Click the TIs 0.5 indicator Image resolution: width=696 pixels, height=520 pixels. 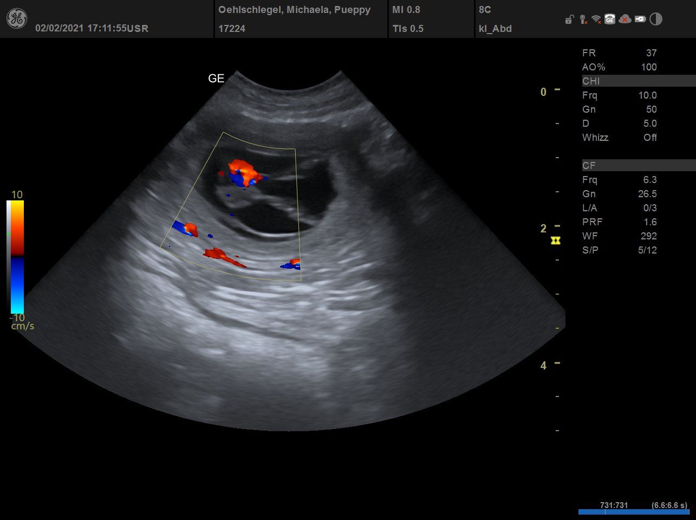(x=408, y=29)
